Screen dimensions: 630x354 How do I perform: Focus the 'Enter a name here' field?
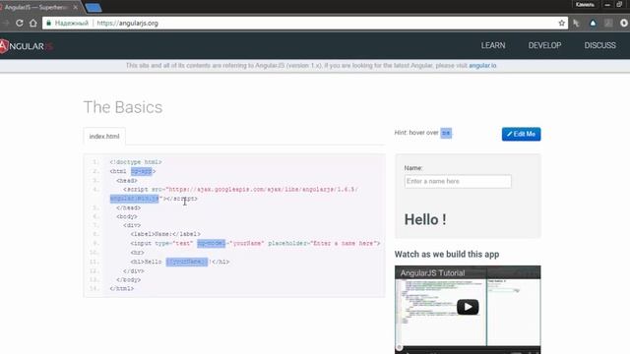[458, 181]
